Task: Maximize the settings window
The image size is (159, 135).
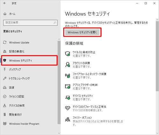Action: pos(146,3)
